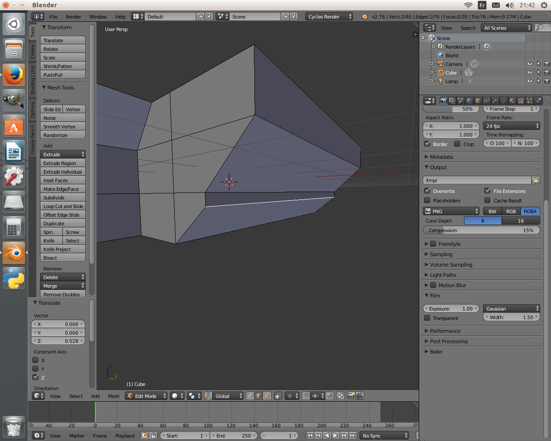Open the World properties globe tab
The width and height of the screenshot is (551, 441).
click(469, 101)
